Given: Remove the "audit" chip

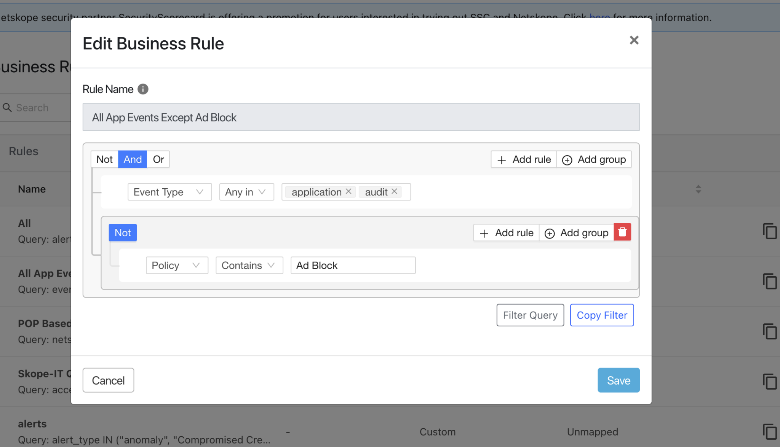Looking at the screenshot, I should (x=395, y=191).
